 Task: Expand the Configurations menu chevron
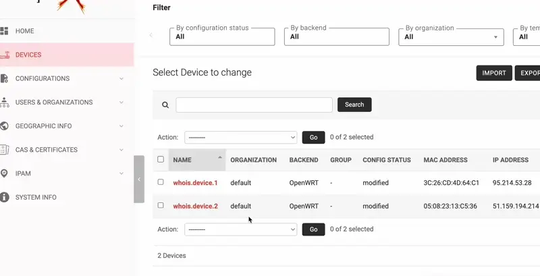(122, 78)
